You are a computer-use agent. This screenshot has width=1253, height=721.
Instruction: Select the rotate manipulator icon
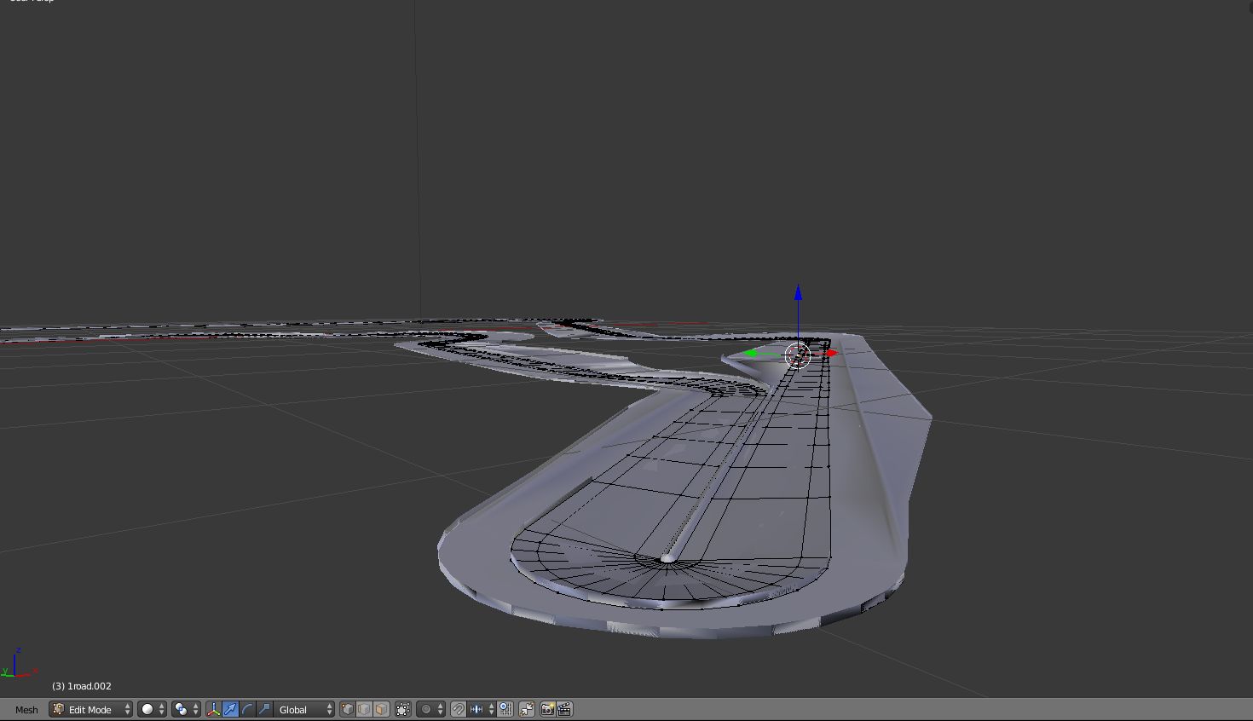(247, 709)
